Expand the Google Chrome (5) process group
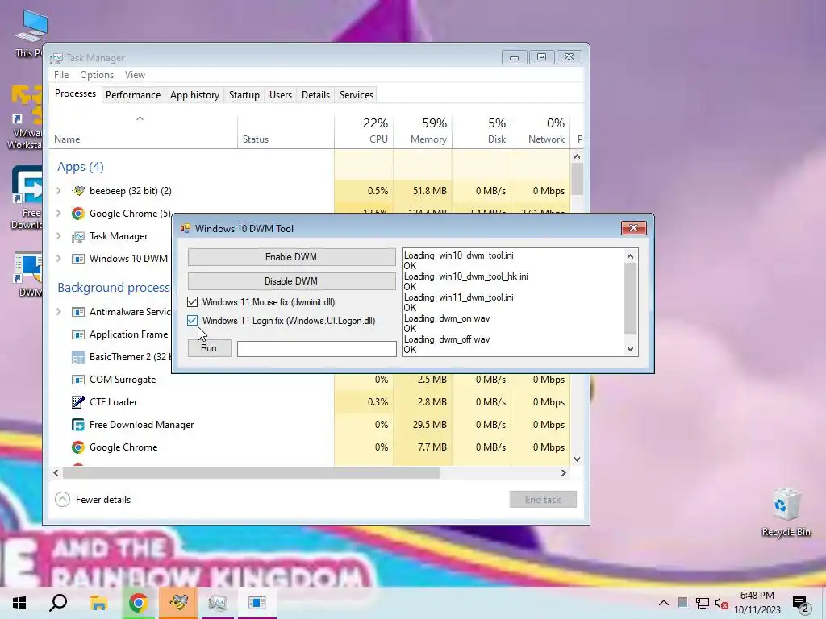 [x=59, y=213]
